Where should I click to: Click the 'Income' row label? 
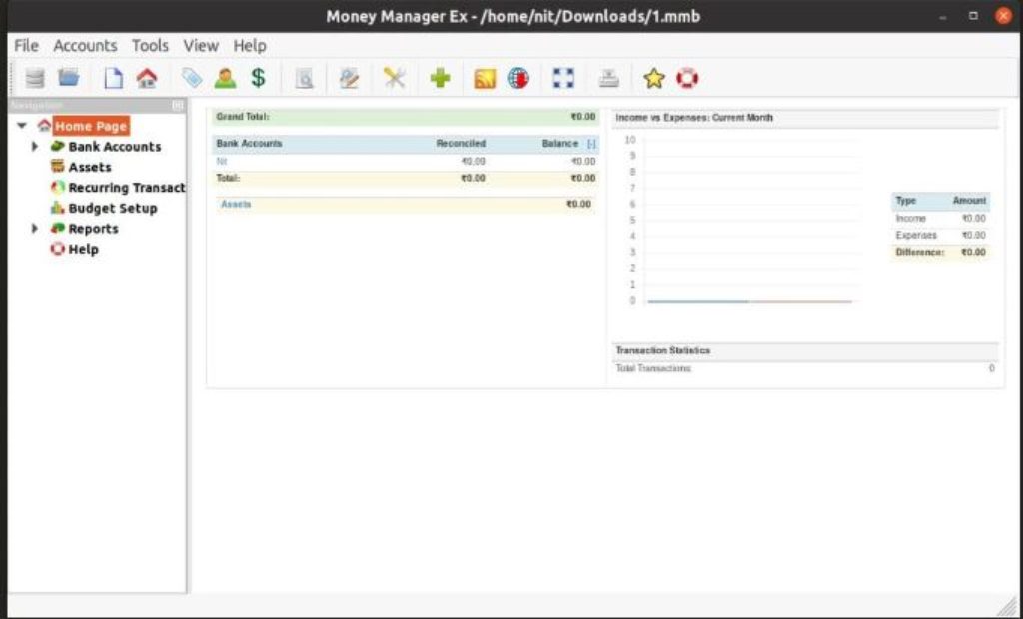click(910, 219)
